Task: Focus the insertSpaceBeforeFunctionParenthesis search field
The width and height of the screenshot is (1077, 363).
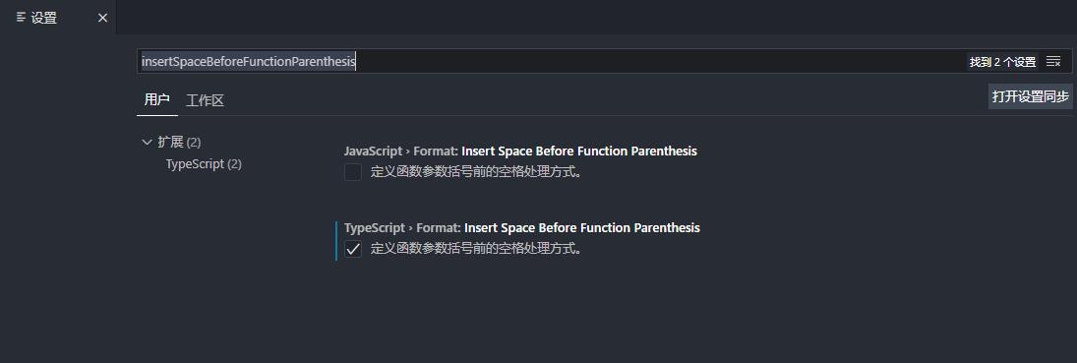Action: [550, 61]
